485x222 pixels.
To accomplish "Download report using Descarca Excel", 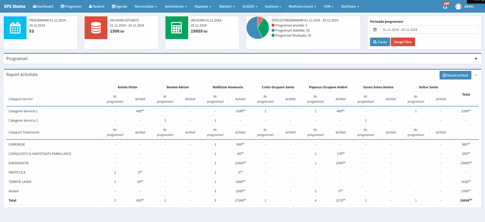I will (455, 75).
